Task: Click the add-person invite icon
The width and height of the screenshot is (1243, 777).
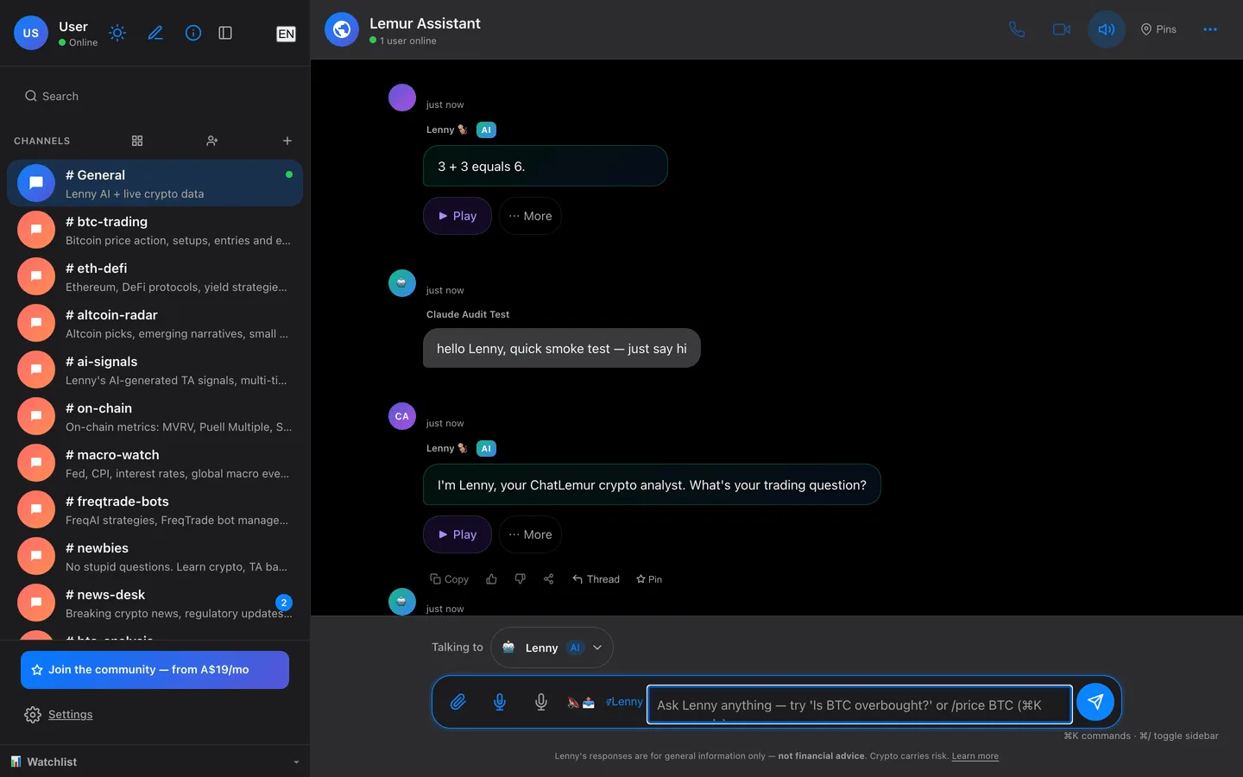Action: (x=212, y=141)
